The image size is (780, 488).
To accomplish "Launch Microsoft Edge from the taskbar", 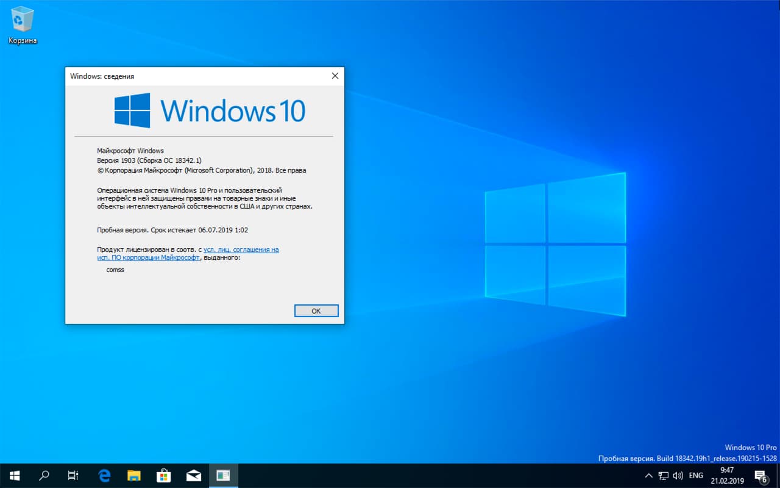I will pos(104,475).
